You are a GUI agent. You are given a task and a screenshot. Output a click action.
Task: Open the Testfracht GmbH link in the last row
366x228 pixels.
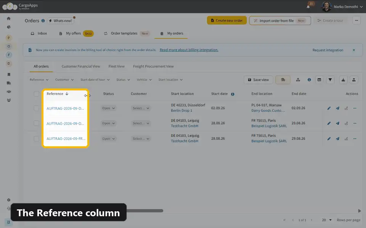tap(185, 141)
